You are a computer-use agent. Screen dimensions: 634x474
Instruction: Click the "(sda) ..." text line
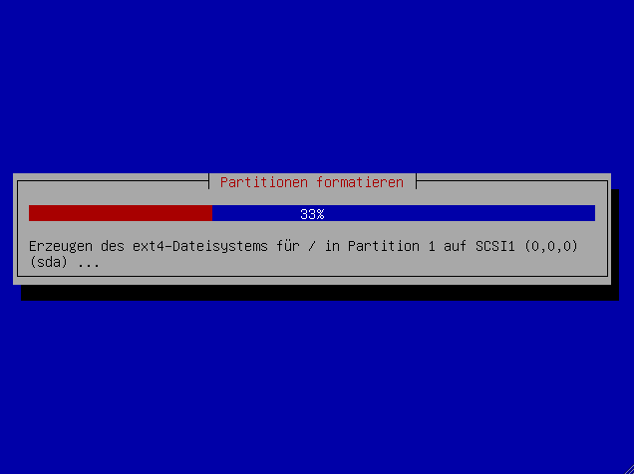coord(64,263)
